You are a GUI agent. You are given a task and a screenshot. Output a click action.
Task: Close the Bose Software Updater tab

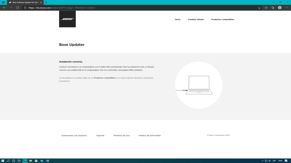click(41, 2)
